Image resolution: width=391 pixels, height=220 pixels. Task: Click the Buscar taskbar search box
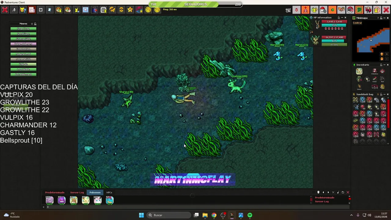click(x=168, y=215)
